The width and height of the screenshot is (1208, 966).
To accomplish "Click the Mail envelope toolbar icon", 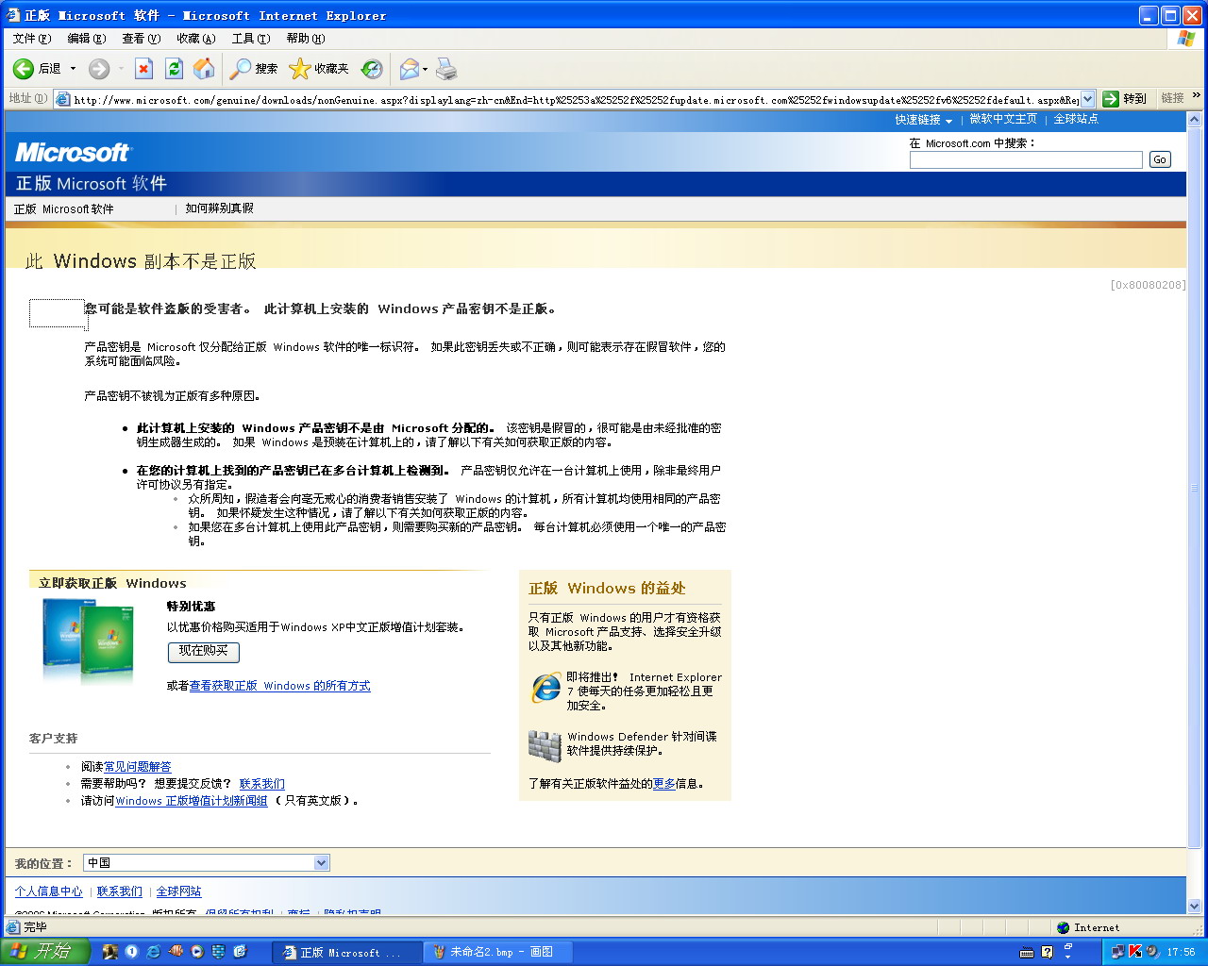I will tap(410, 69).
